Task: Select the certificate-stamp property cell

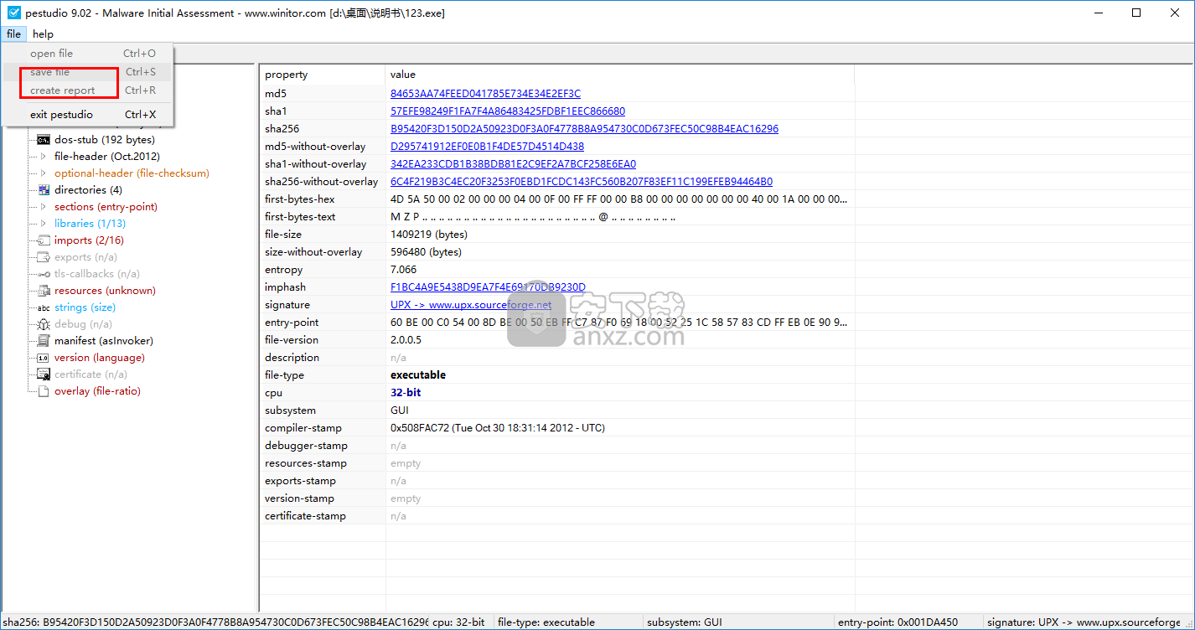Action: [323, 516]
